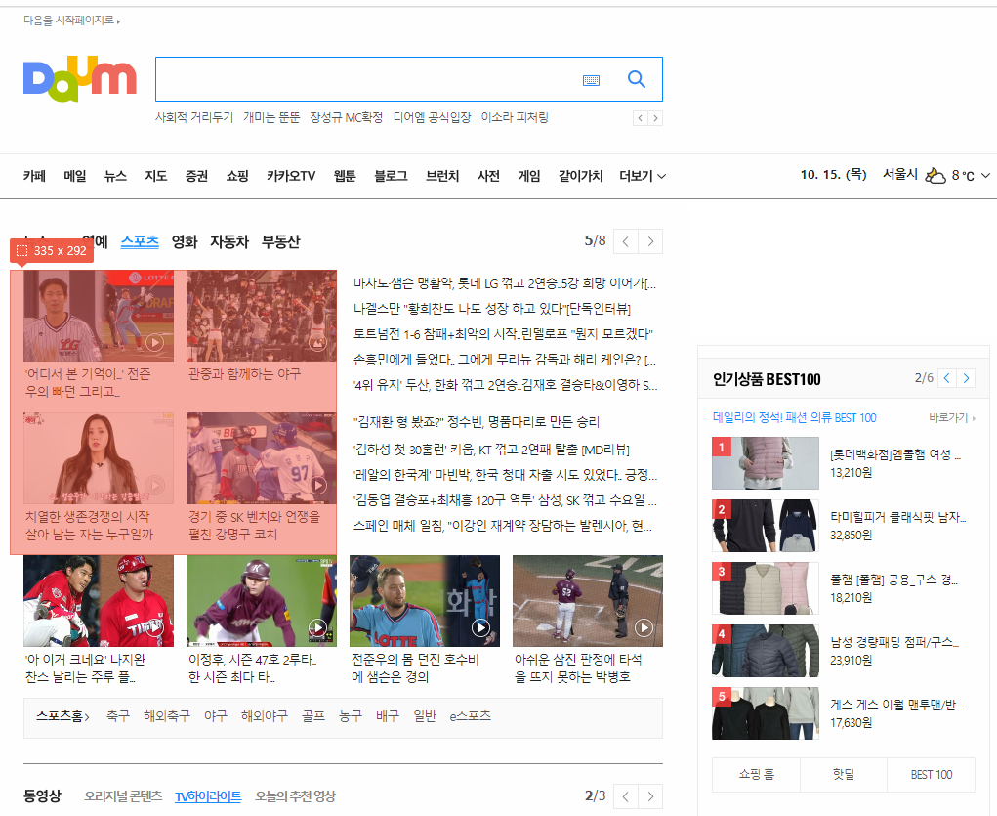Open the 지도 menu
The image size is (997, 816).
pos(156,176)
